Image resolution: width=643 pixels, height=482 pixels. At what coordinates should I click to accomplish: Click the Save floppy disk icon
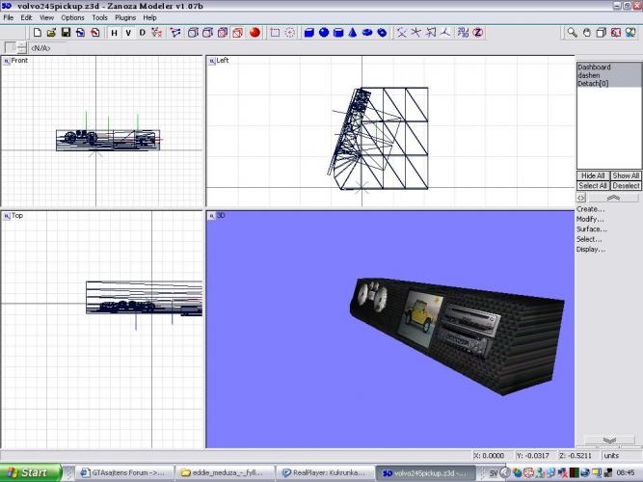click(66, 32)
